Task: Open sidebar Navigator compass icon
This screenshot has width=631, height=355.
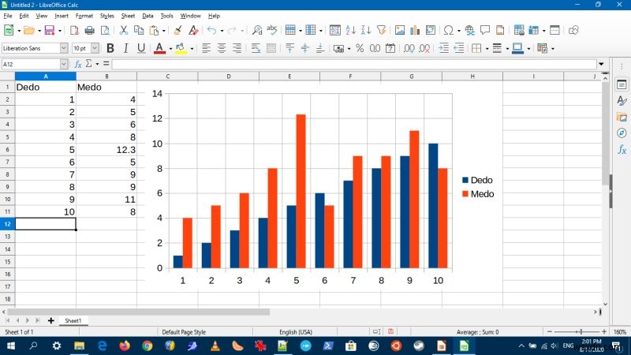Action: [x=622, y=133]
